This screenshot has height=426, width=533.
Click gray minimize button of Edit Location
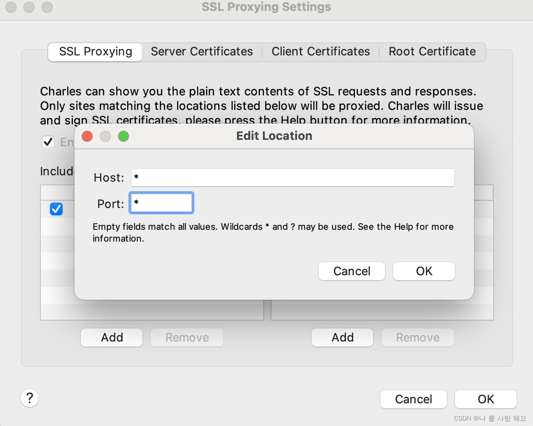point(105,136)
